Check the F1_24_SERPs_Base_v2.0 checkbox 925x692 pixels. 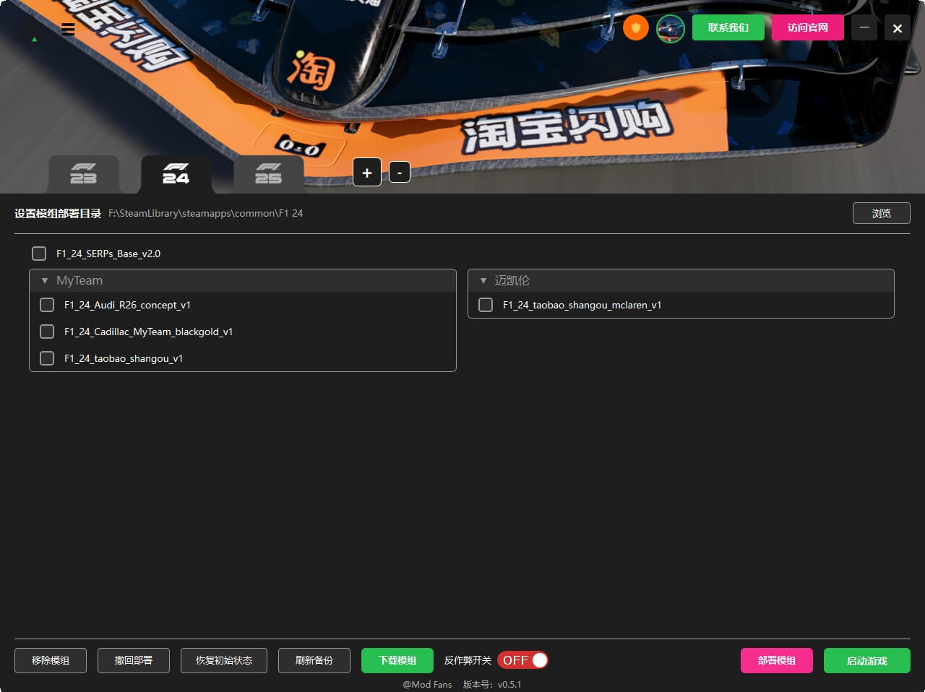click(39, 254)
